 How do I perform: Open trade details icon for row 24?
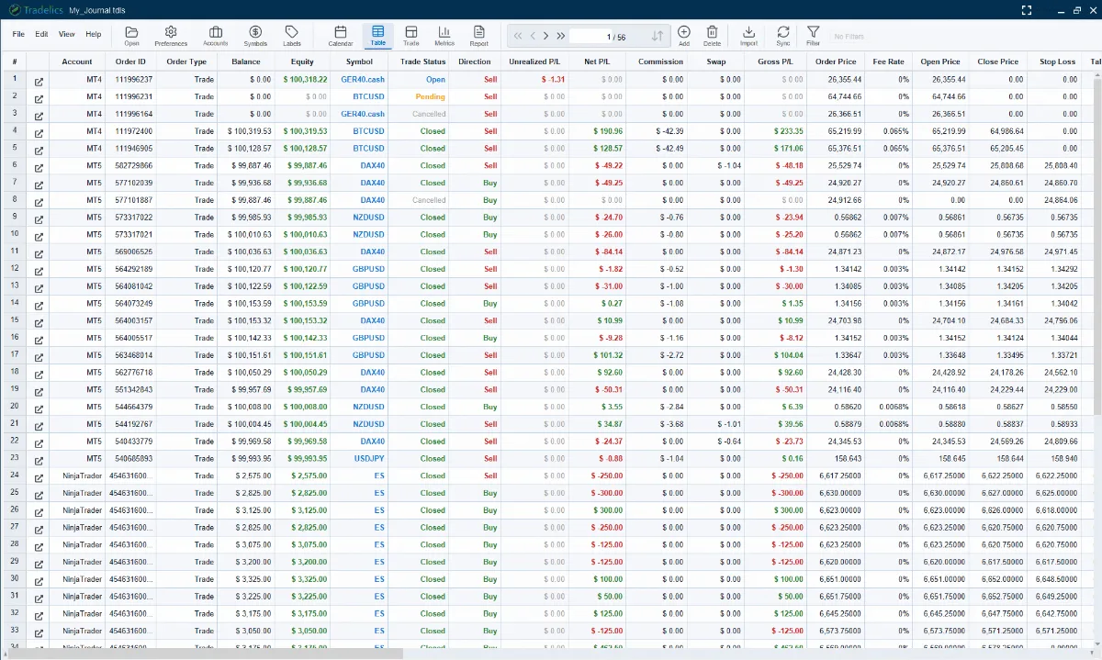[x=39, y=476]
